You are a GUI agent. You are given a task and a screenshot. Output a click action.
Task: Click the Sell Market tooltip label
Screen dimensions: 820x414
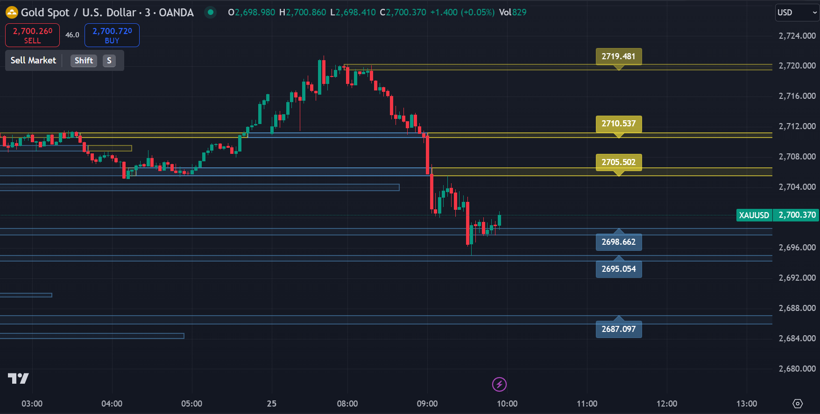pyautogui.click(x=33, y=61)
